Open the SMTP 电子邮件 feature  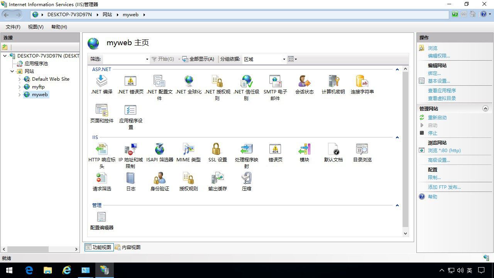275,88
